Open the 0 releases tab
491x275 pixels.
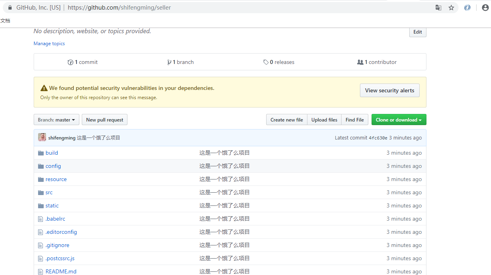[x=279, y=62]
